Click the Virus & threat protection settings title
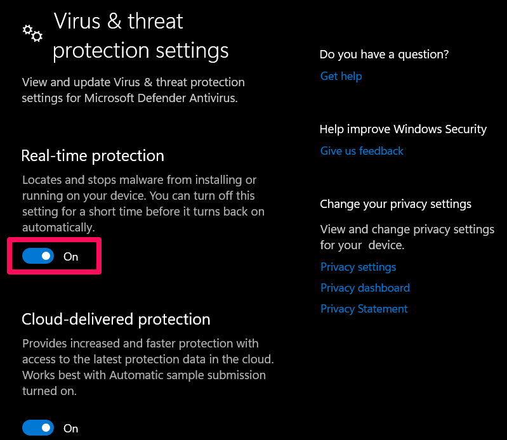507x440 pixels. [140, 36]
